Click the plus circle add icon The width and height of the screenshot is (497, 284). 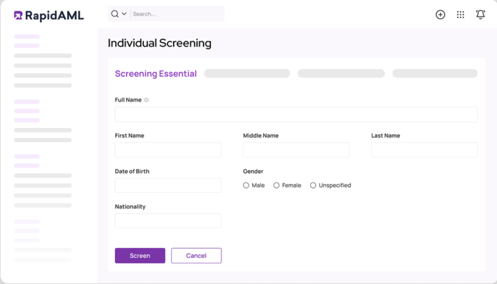[x=440, y=15]
